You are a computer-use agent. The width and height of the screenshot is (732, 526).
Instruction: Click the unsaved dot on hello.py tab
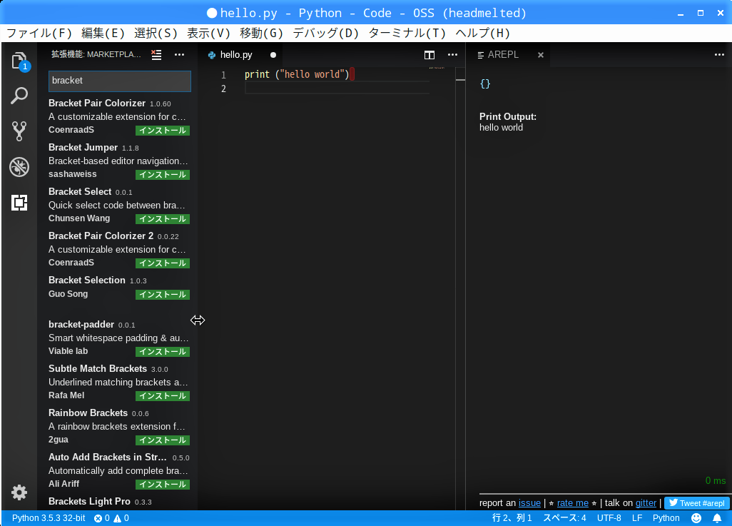coord(273,55)
